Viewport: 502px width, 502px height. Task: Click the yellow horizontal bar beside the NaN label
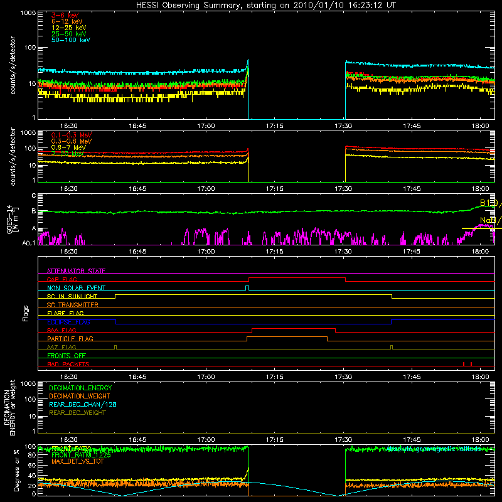481,228
